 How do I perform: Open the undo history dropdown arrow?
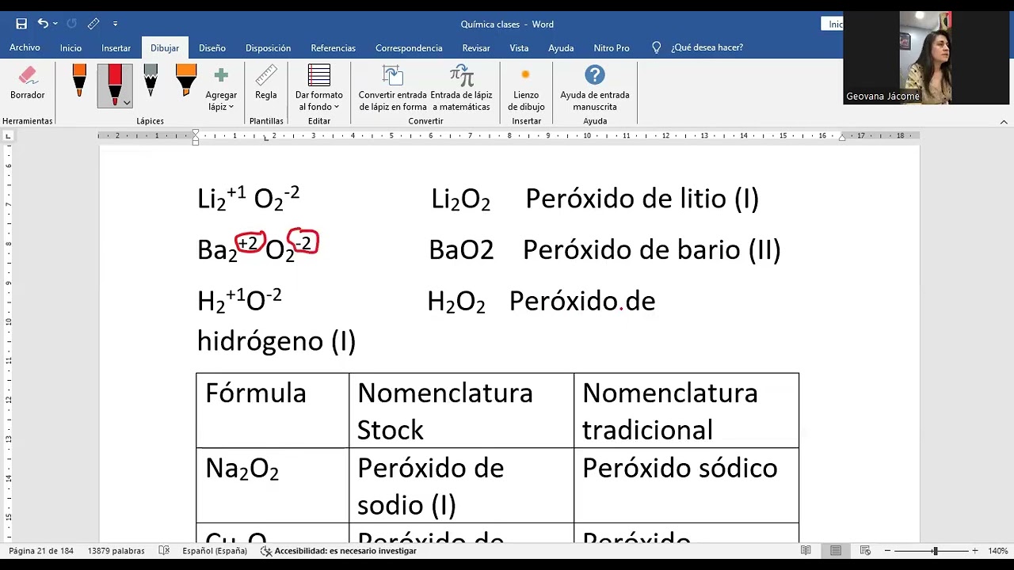pyautogui.click(x=55, y=24)
